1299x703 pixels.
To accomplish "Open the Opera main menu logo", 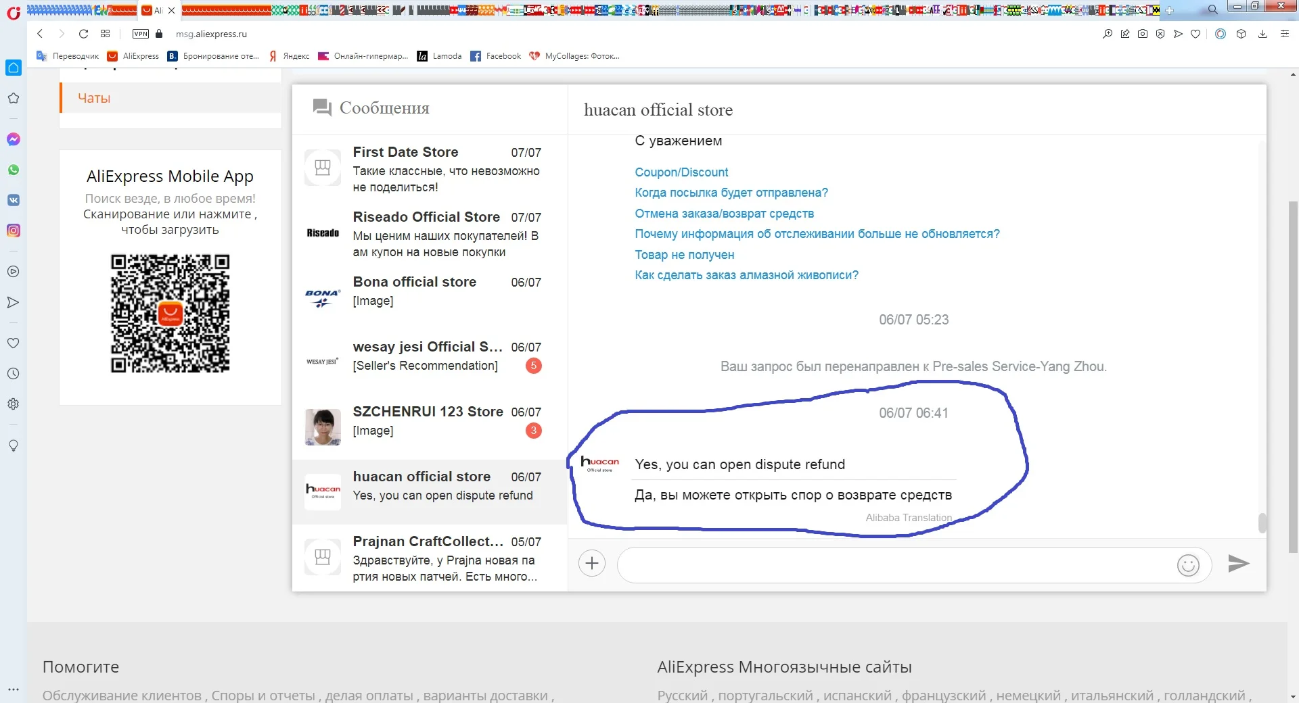I will point(13,11).
